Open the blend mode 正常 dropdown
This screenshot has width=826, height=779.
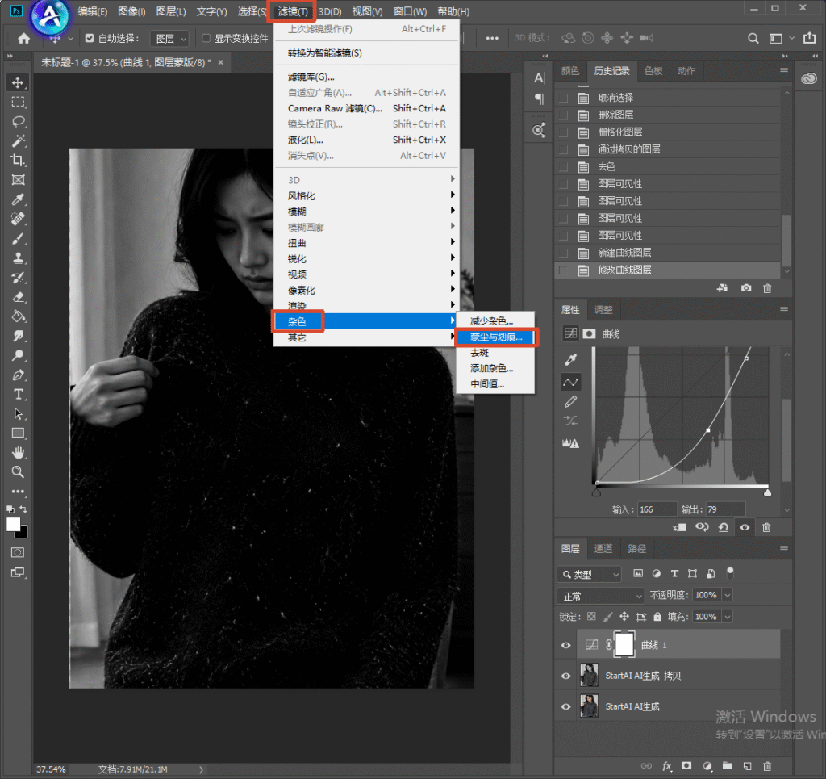600,596
